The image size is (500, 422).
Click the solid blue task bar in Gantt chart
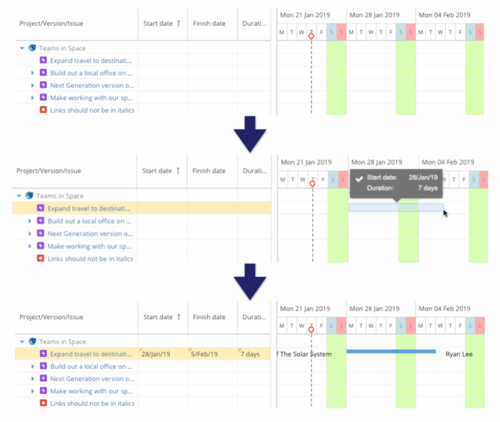[391, 351]
